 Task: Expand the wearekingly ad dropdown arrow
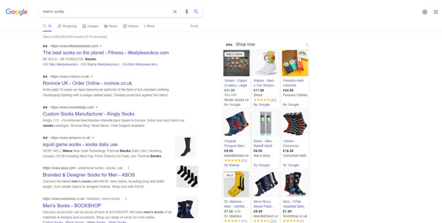click(x=97, y=107)
